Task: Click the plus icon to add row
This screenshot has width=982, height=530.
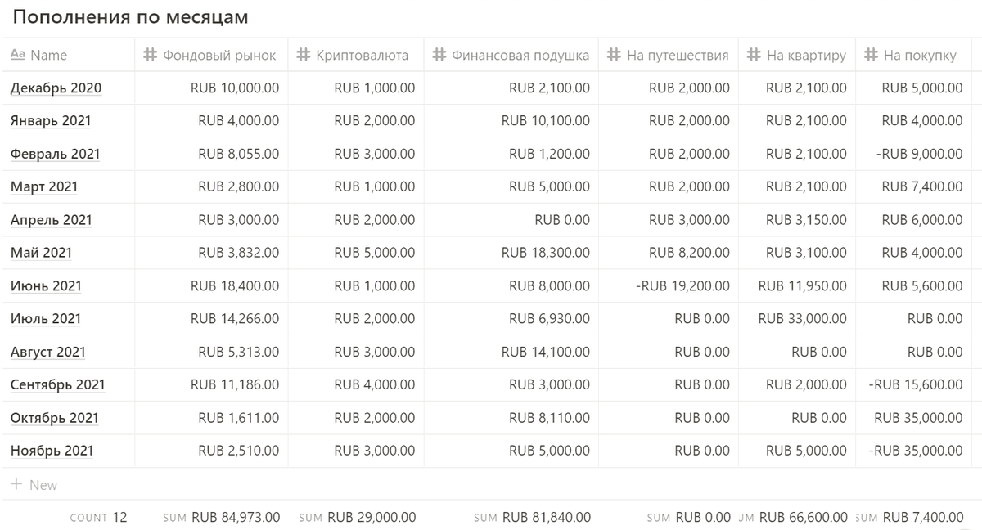Action: 16,484
